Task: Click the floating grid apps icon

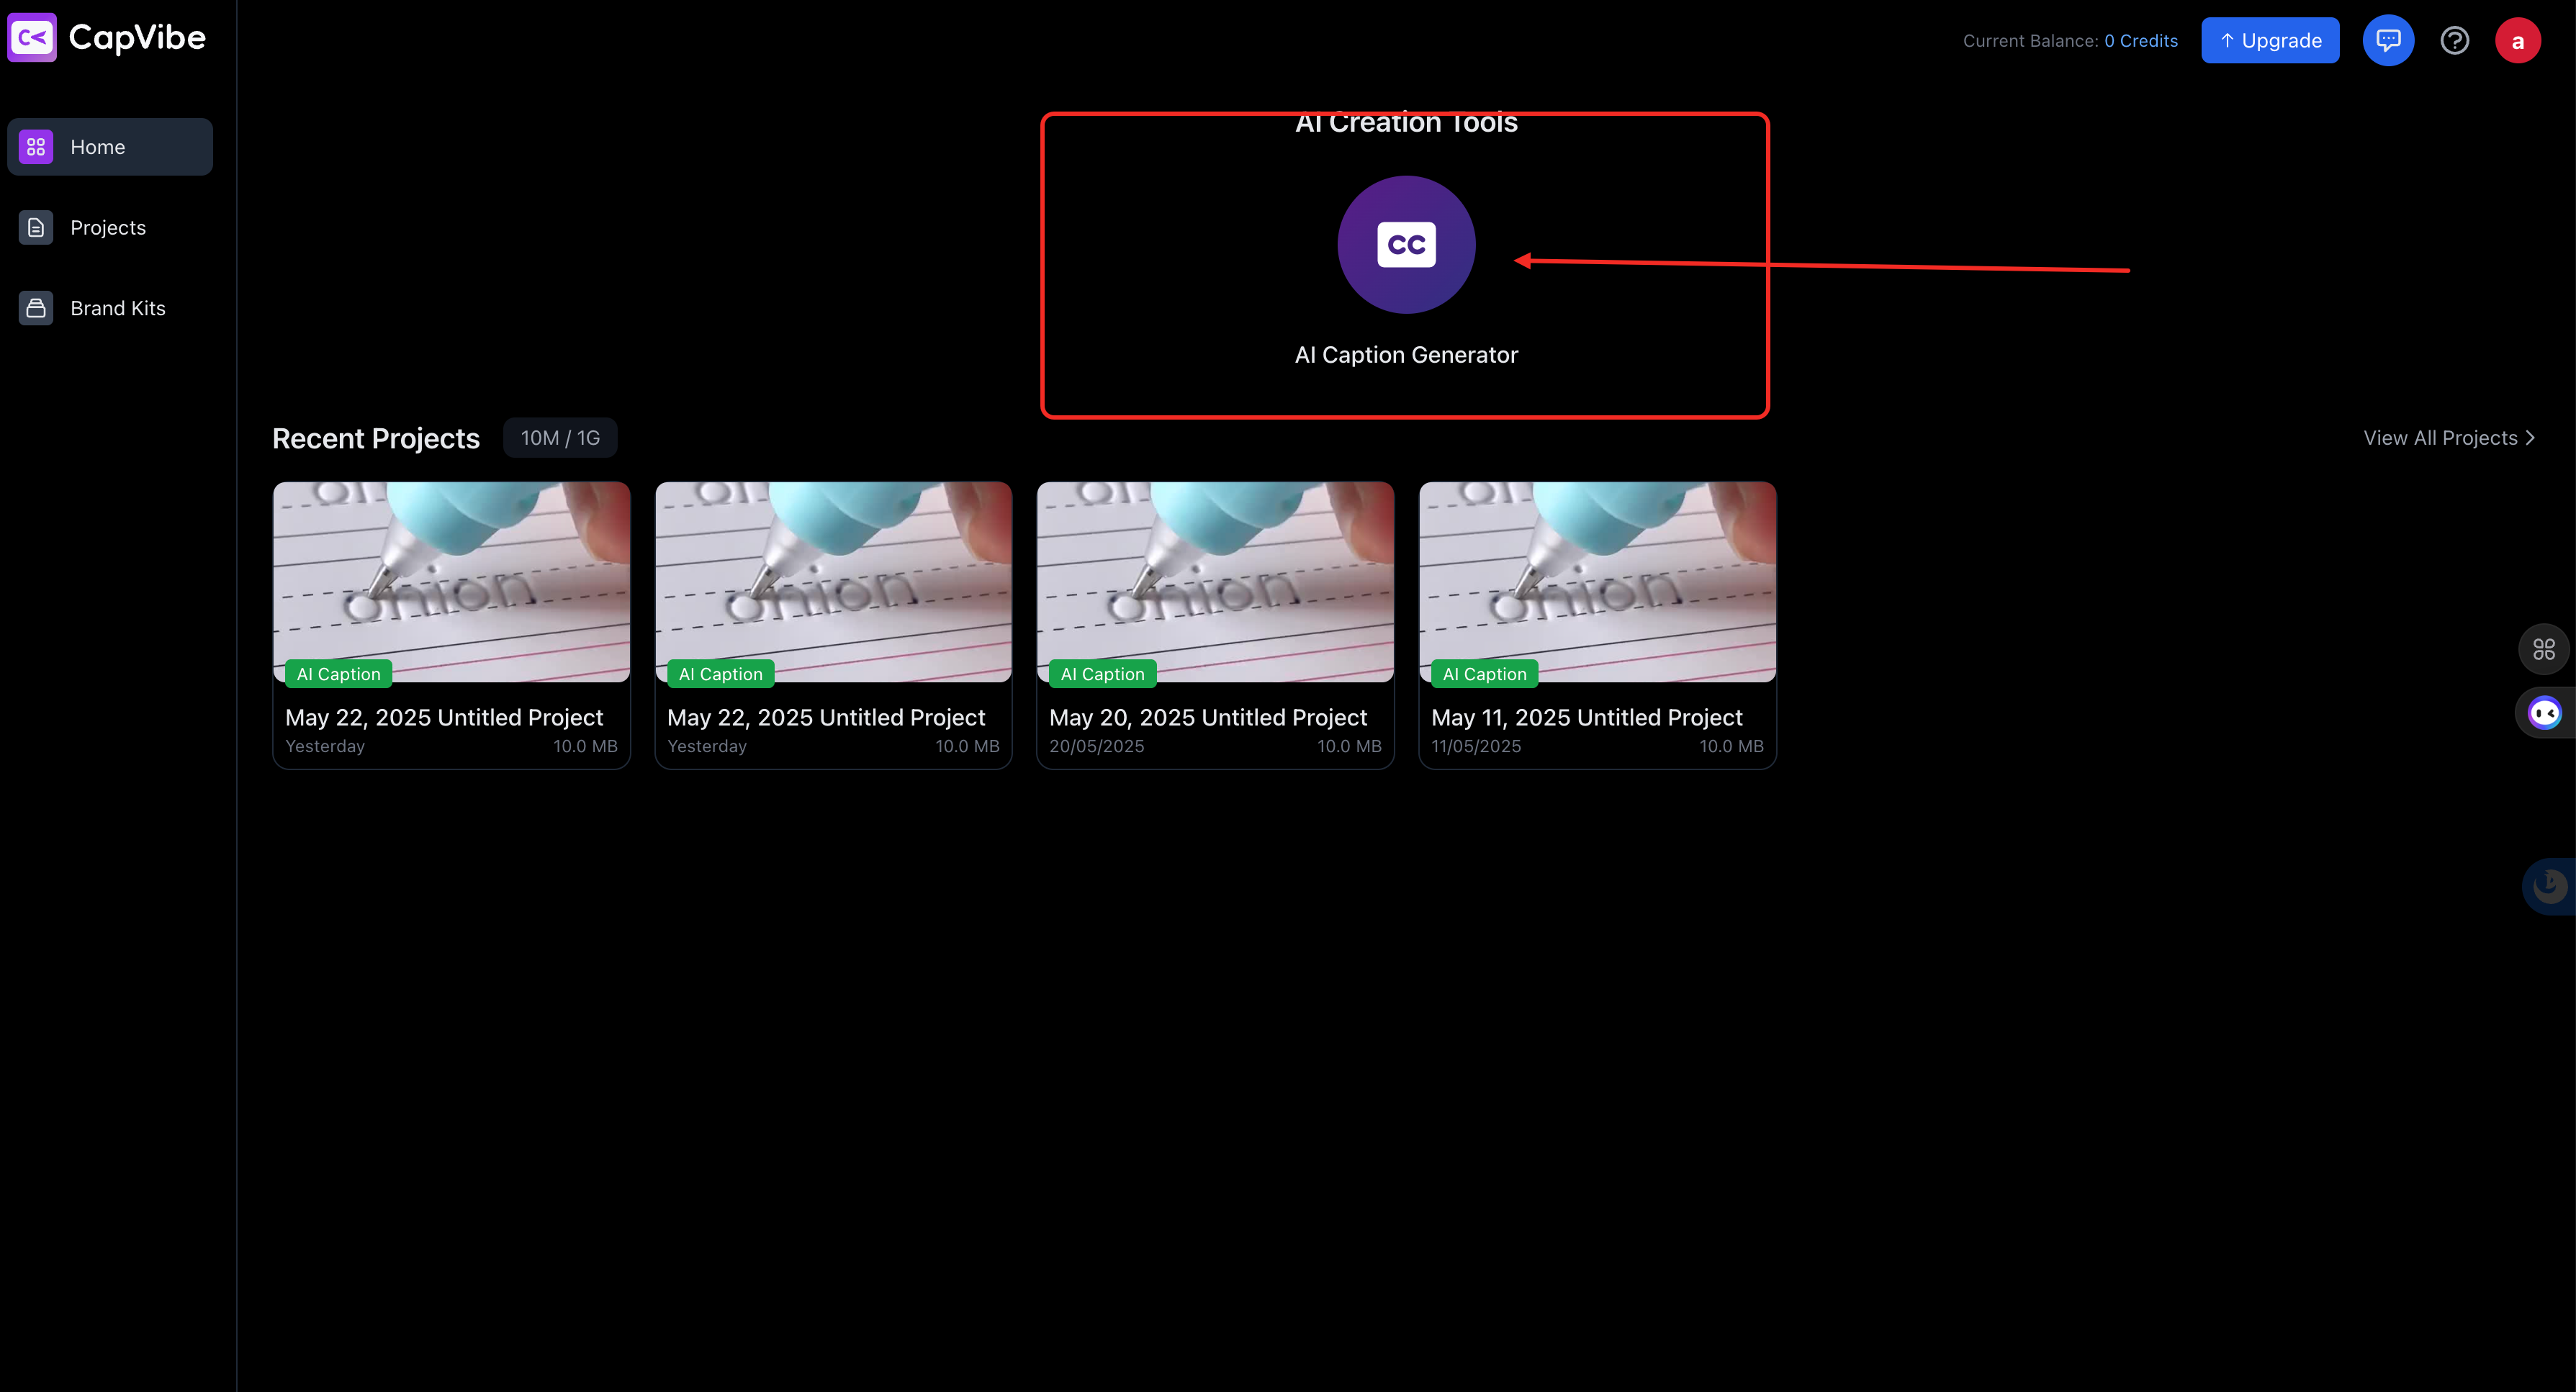Action: (2543, 650)
